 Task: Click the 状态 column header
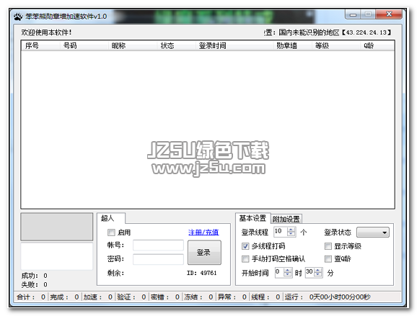point(176,45)
